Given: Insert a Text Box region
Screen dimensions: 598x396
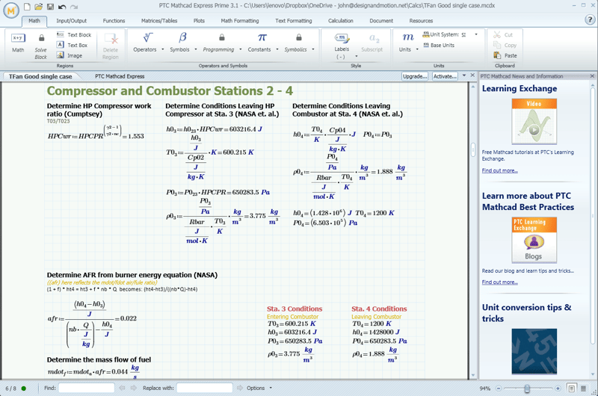Looking at the screenshot, I should tap(73, 45).
